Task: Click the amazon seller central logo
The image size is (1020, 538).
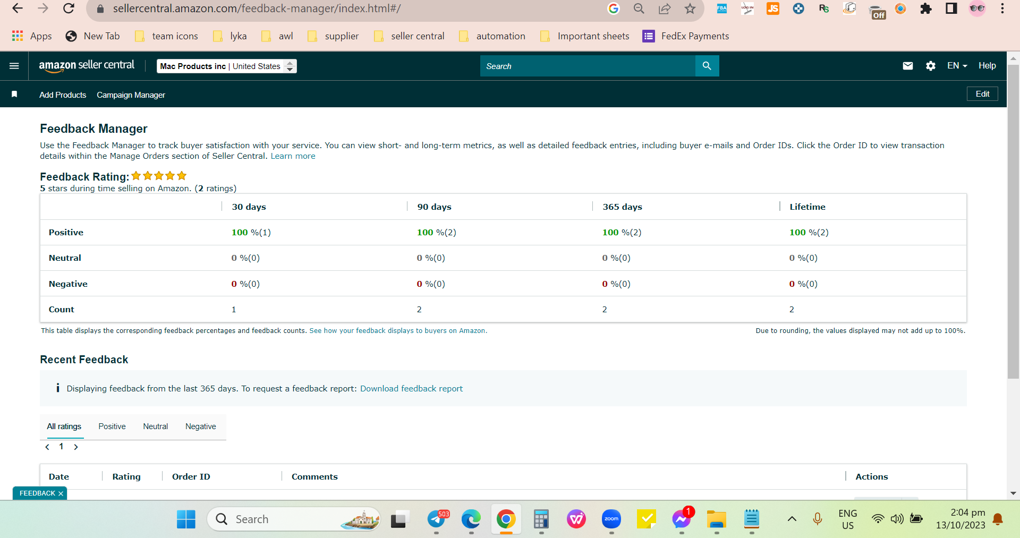Action: 87,65
